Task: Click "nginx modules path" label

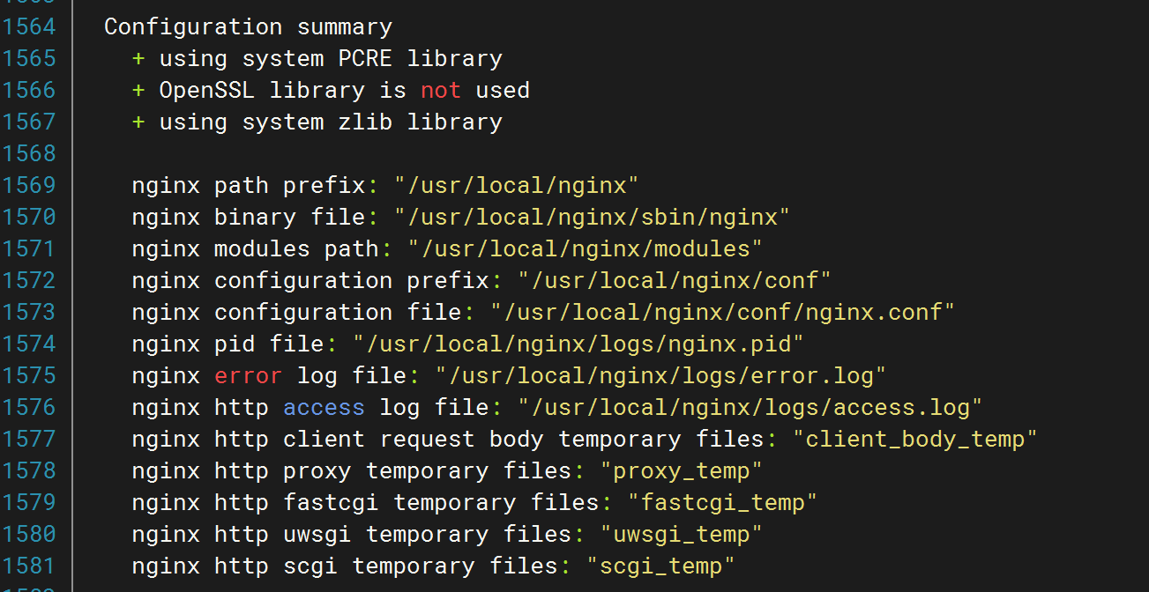Action: (256, 249)
